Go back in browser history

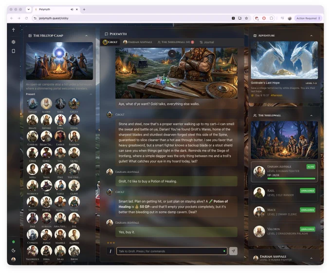[x=12, y=18]
